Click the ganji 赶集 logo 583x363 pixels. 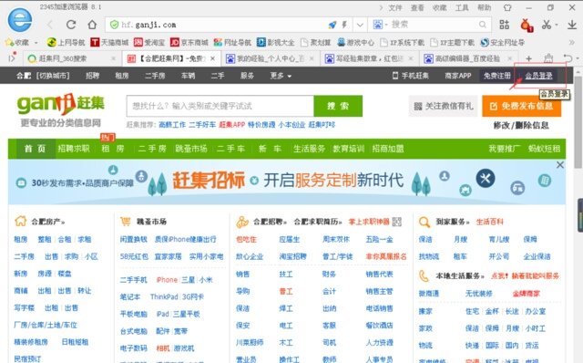61,105
